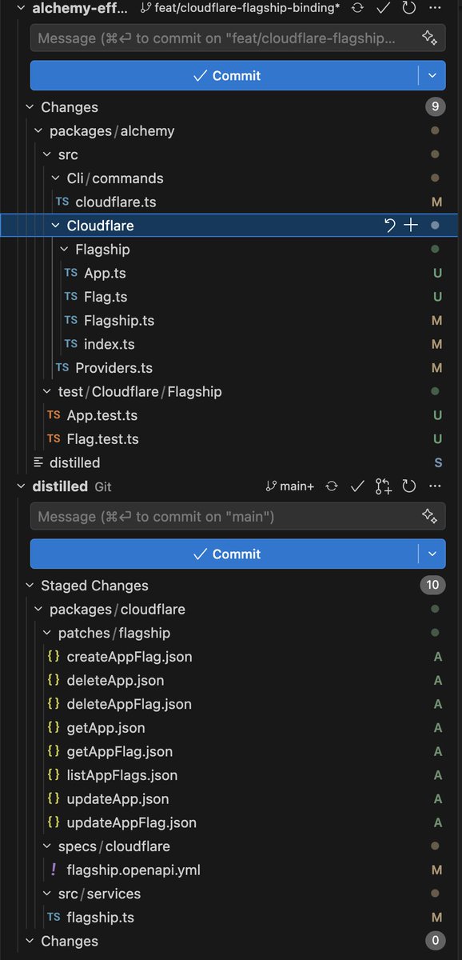Sync changes for main+ branch

click(x=332, y=486)
